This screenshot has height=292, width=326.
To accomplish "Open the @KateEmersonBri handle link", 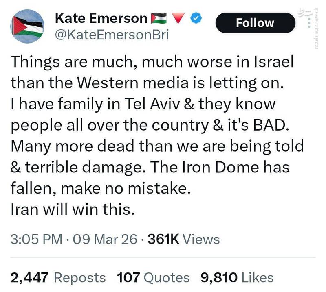I will pyautogui.click(x=112, y=35).
